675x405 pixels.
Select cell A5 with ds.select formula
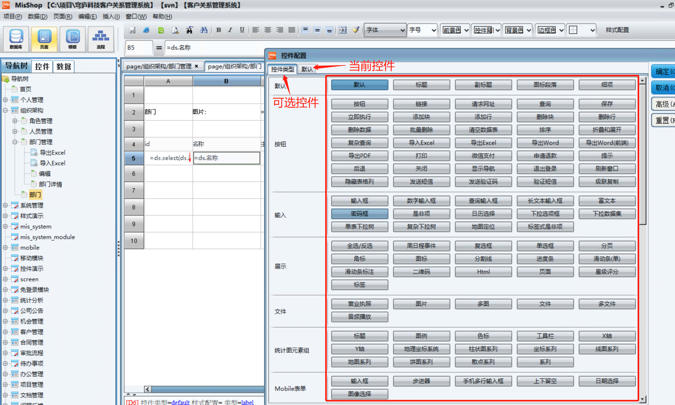[x=169, y=158]
